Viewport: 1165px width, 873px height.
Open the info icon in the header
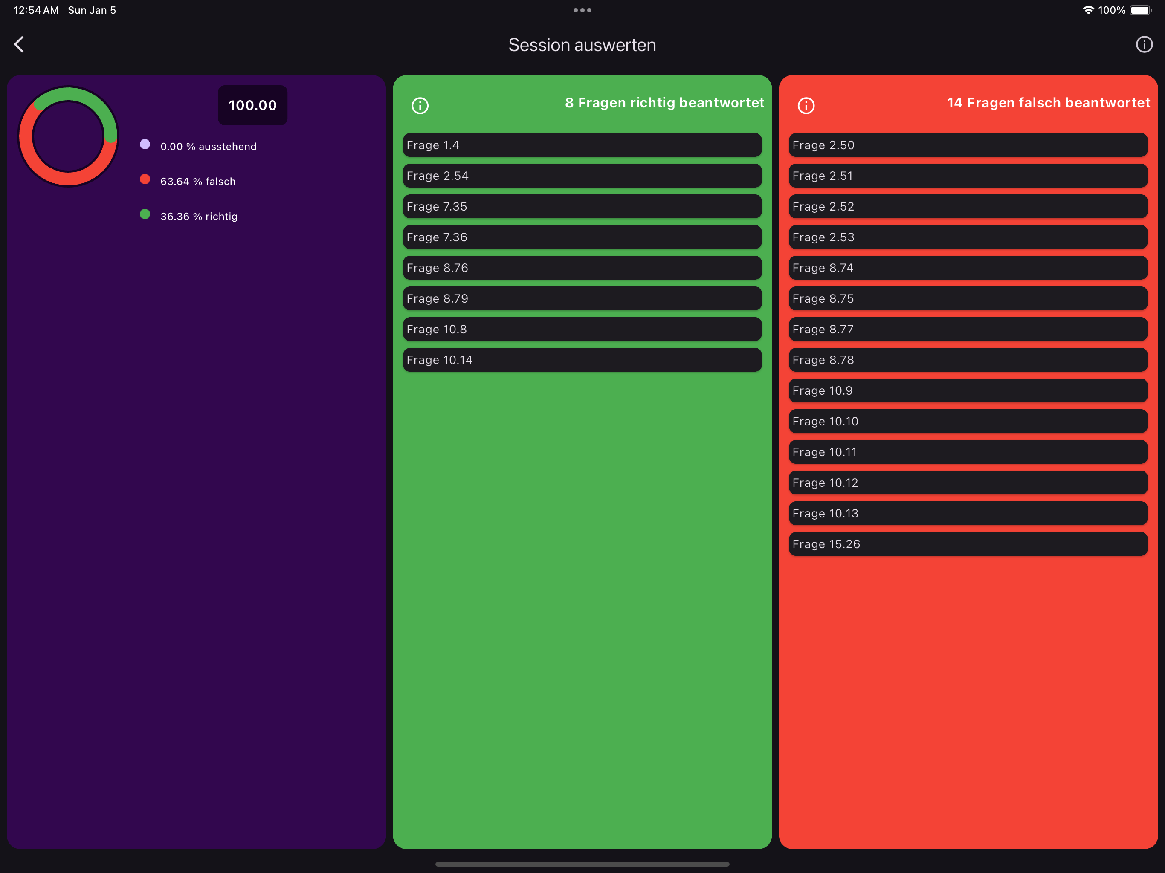(x=1144, y=44)
